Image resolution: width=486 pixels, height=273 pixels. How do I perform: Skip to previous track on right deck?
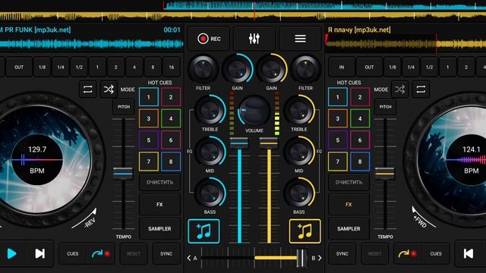[x=469, y=253]
